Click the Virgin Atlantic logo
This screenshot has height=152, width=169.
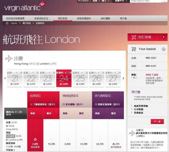click(x=25, y=7)
